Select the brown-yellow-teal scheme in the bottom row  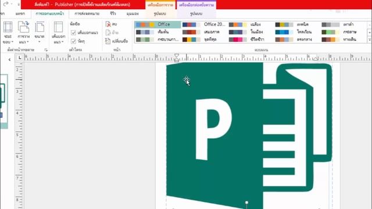[204, 39]
